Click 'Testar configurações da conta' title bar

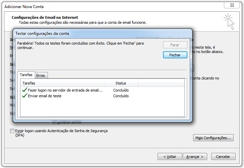[x=102, y=34]
